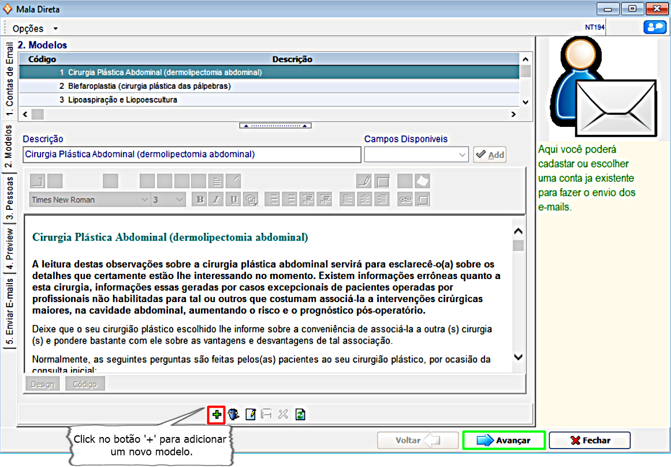
Task: Click the edit model notepad icon
Action: (x=251, y=414)
